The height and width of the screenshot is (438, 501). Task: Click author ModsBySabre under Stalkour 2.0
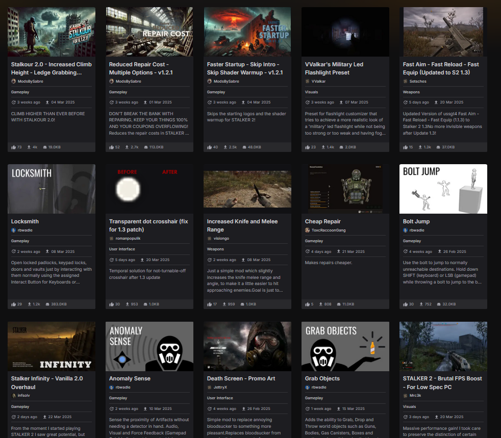[x=30, y=81]
